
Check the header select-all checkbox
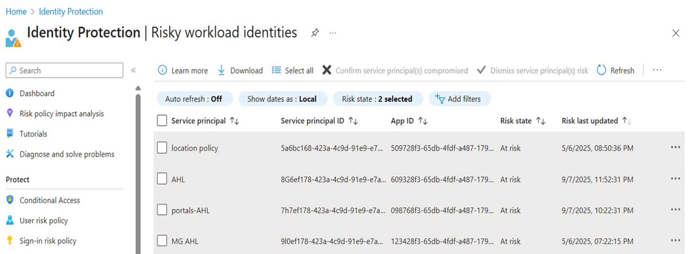coord(162,121)
